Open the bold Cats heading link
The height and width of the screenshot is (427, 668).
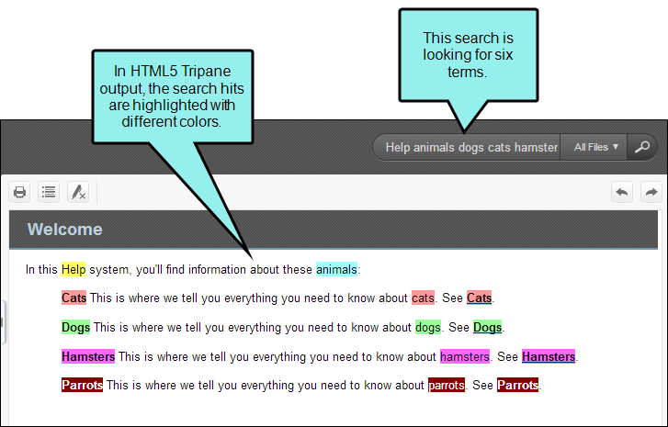(74, 298)
